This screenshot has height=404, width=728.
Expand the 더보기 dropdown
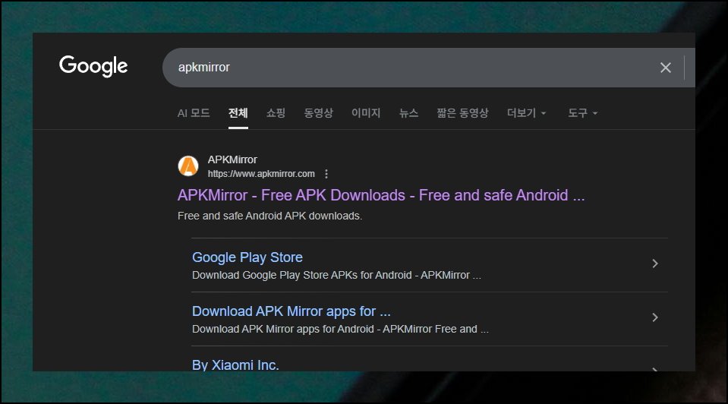pyautogui.click(x=527, y=113)
